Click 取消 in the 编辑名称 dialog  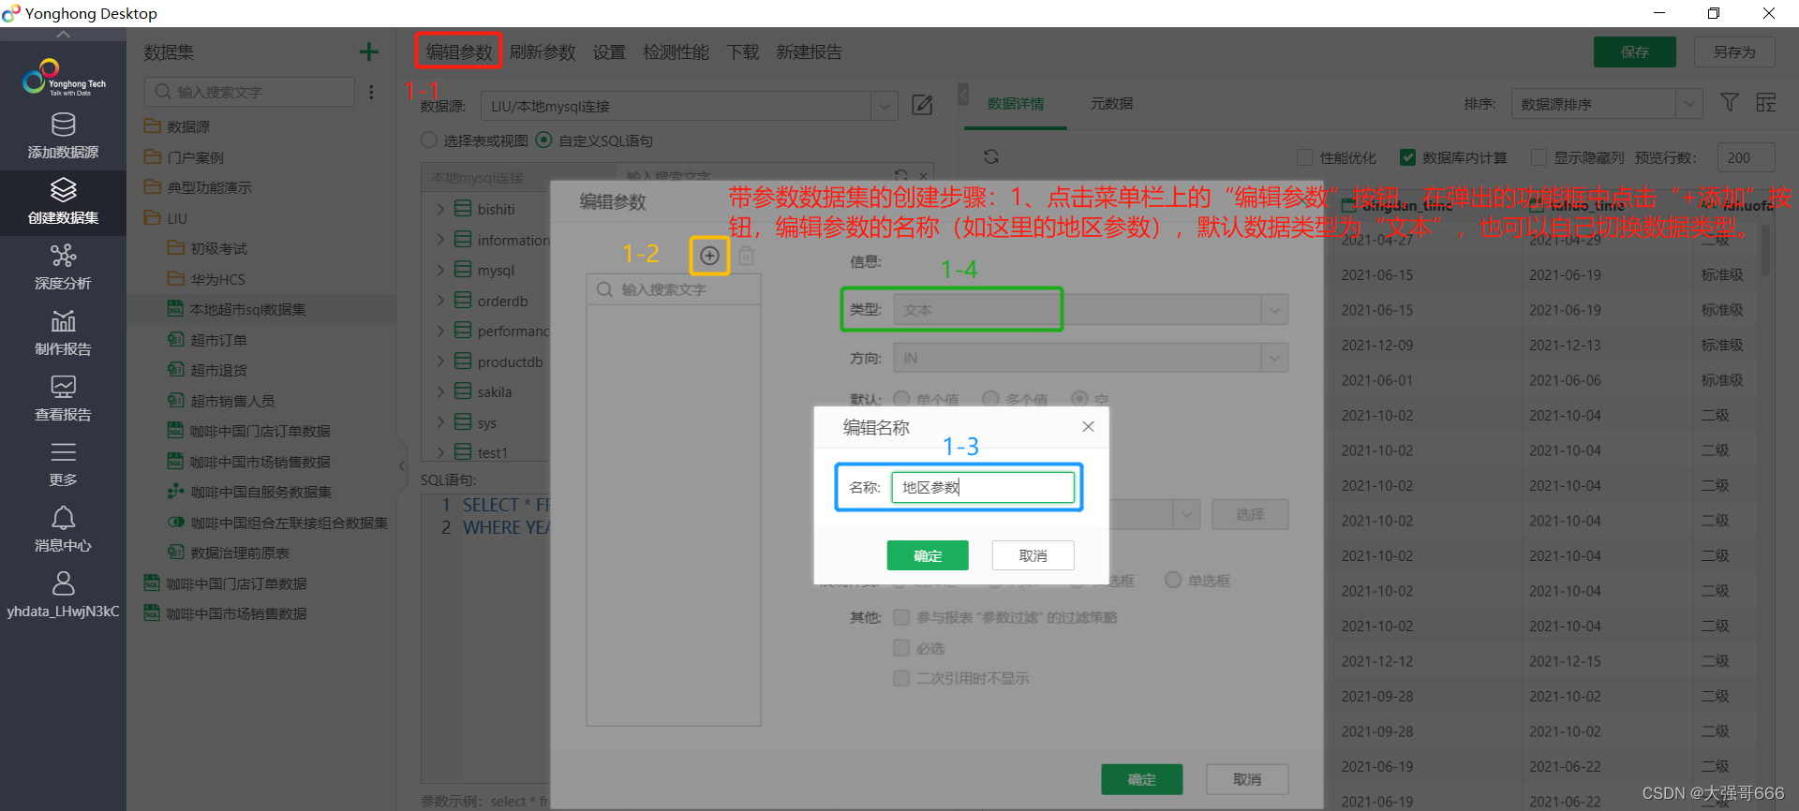pyautogui.click(x=1033, y=555)
